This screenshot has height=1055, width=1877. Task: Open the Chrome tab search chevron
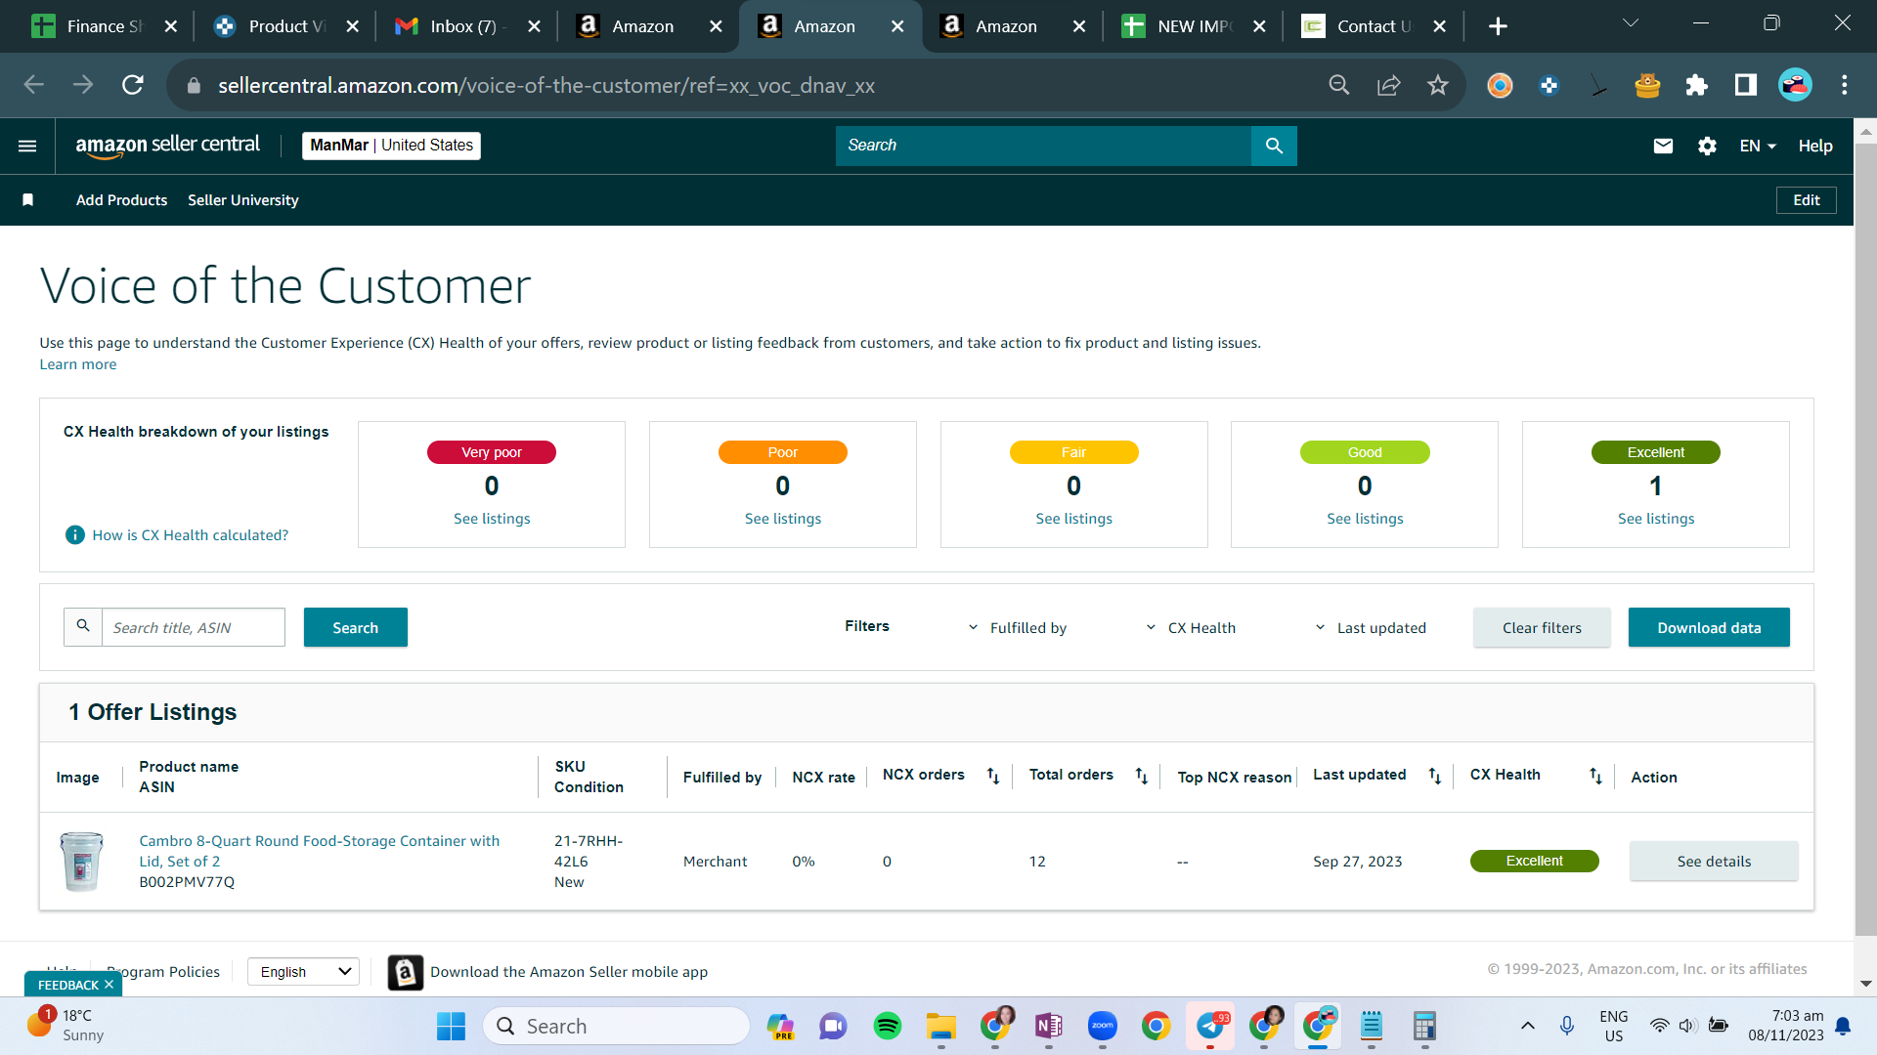[1631, 23]
